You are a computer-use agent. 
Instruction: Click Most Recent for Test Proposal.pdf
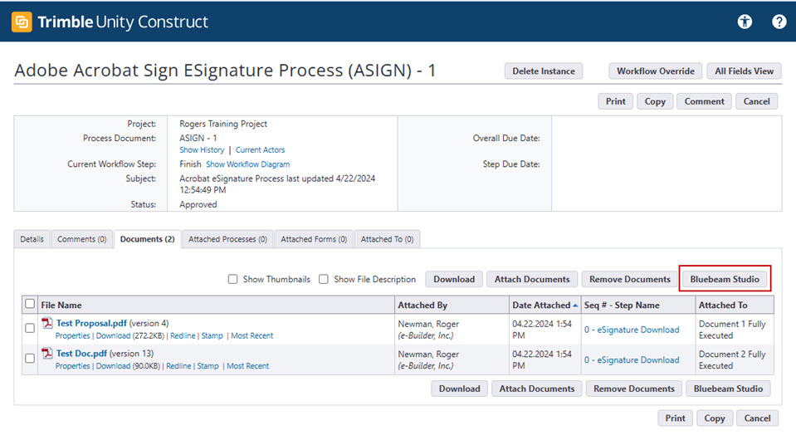pos(251,336)
